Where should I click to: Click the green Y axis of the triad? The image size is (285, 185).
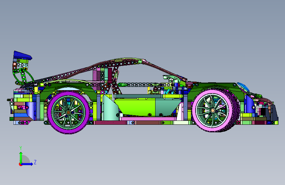(21, 158)
